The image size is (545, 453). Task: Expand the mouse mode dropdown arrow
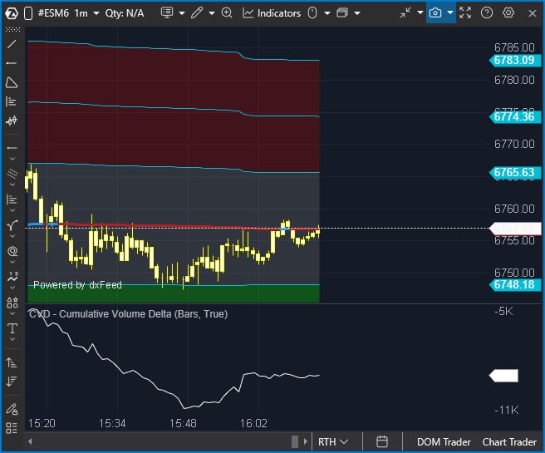tap(327, 13)
